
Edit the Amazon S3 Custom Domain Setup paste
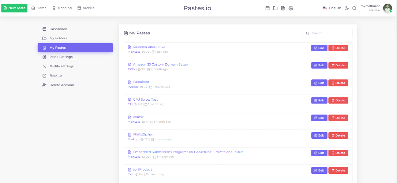[x=319, y=65]
